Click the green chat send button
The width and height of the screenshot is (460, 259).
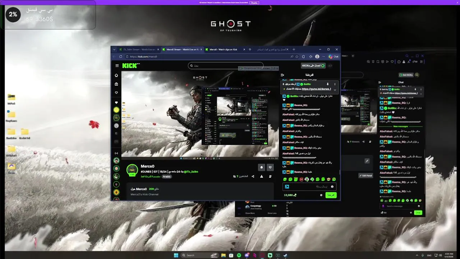[331, 195]
